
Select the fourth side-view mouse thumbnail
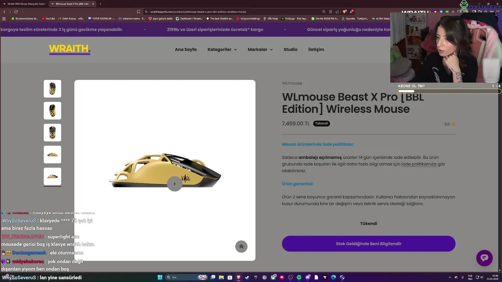tap(52, 154)
